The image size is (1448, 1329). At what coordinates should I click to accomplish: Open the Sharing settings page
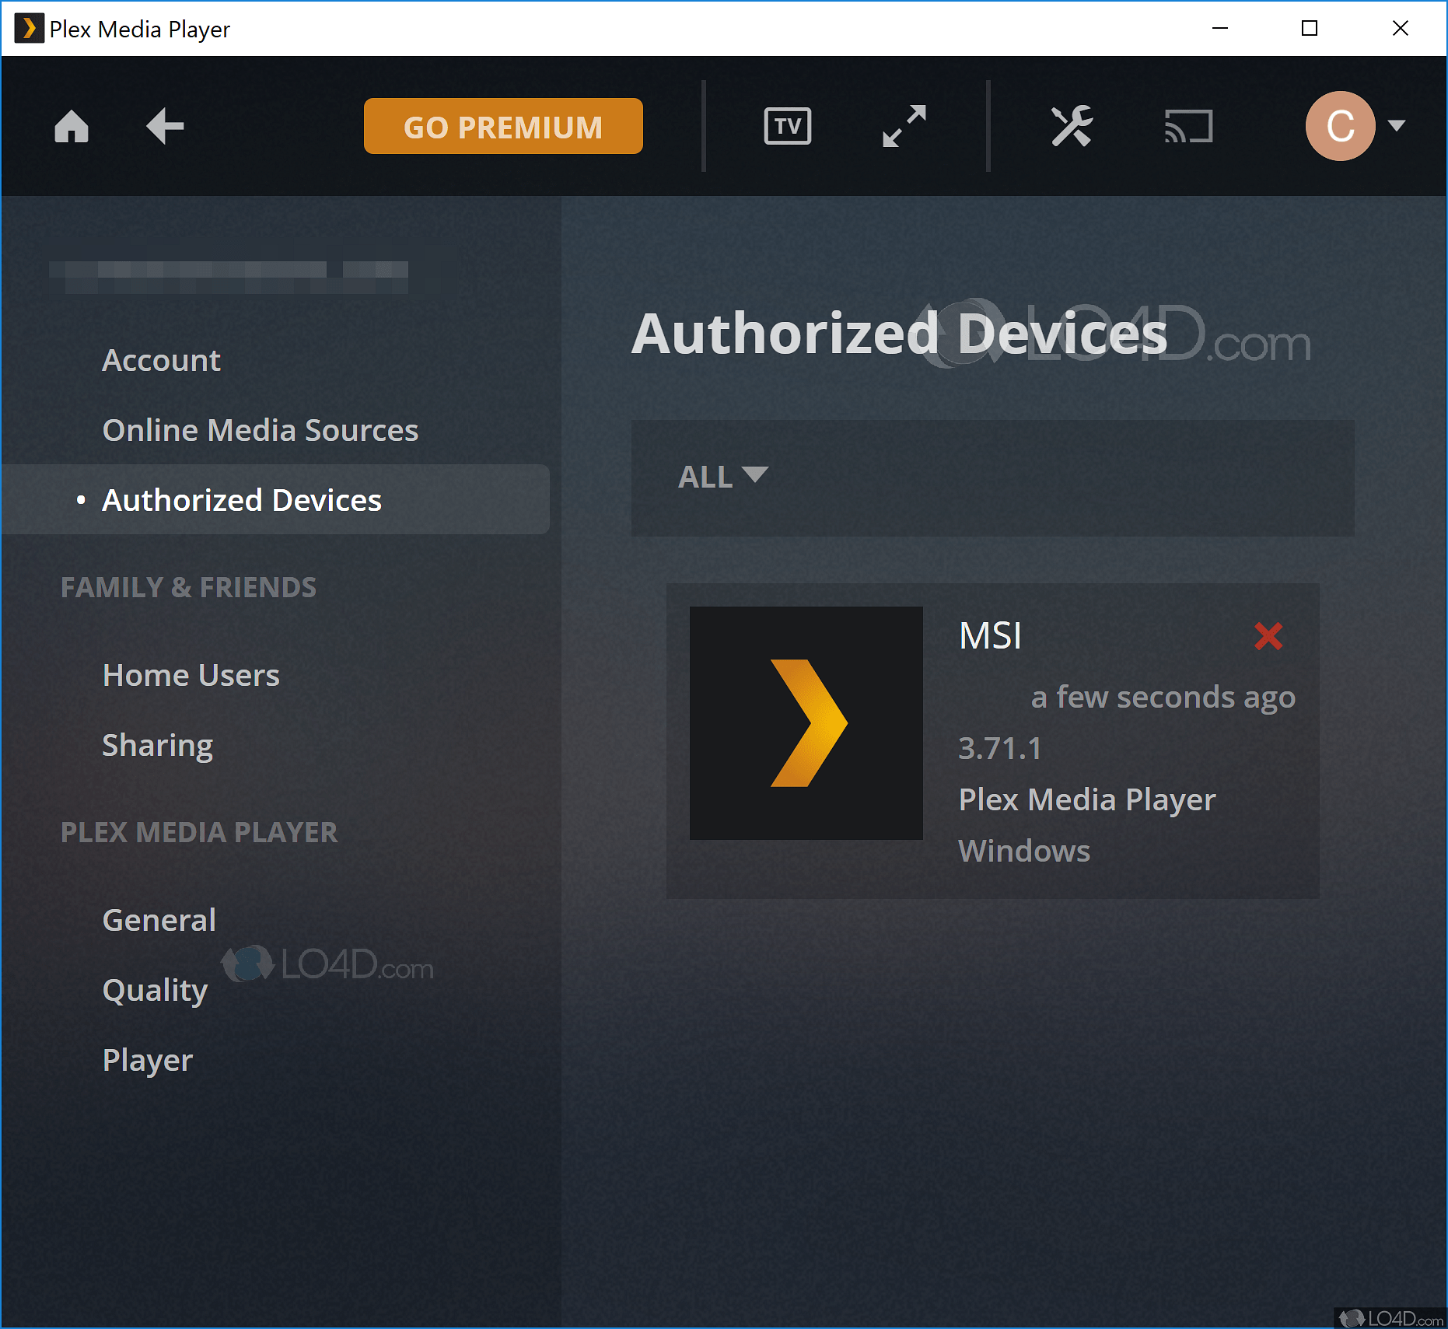[158, 745]
